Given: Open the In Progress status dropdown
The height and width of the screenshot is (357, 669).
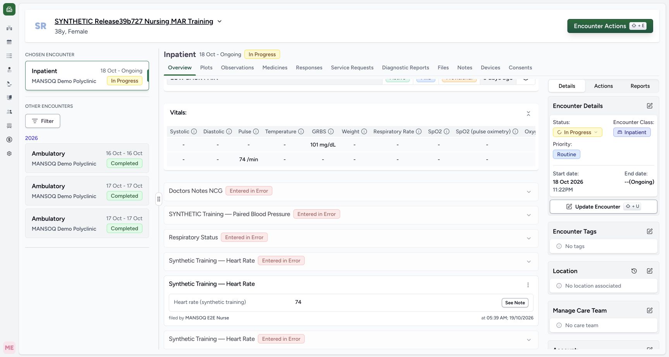Looking at the screenshot, I should point(577,132).
